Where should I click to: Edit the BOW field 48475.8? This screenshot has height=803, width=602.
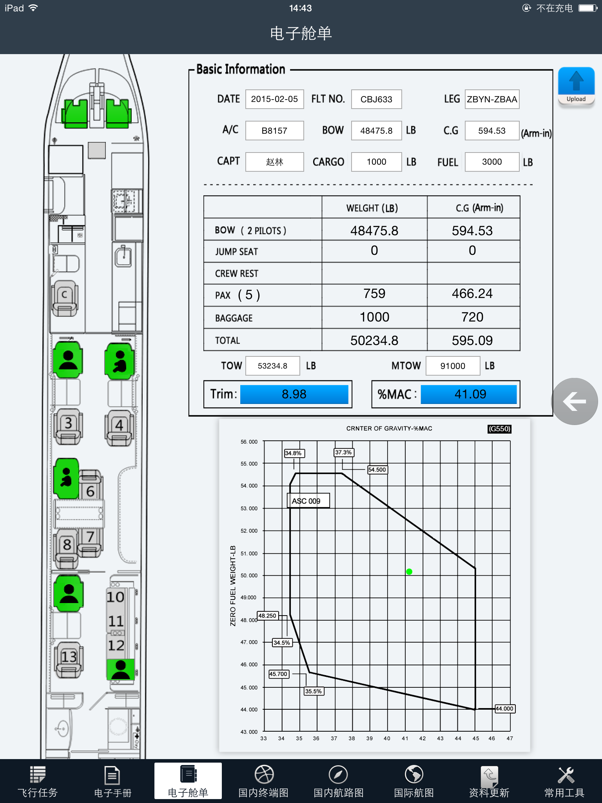[x=376, y=131]
